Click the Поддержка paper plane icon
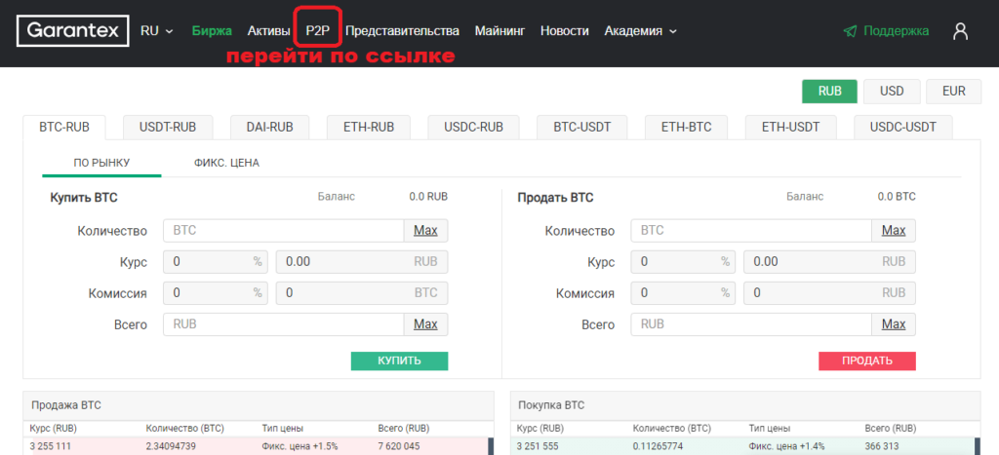Screen dimensions: 999x455 point(850,31)
